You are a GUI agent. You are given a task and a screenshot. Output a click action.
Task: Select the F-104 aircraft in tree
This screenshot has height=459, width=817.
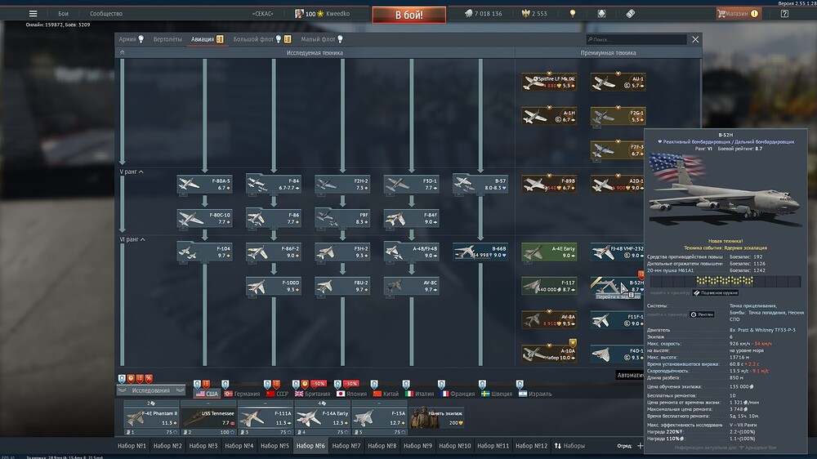[x=204, y=251]
